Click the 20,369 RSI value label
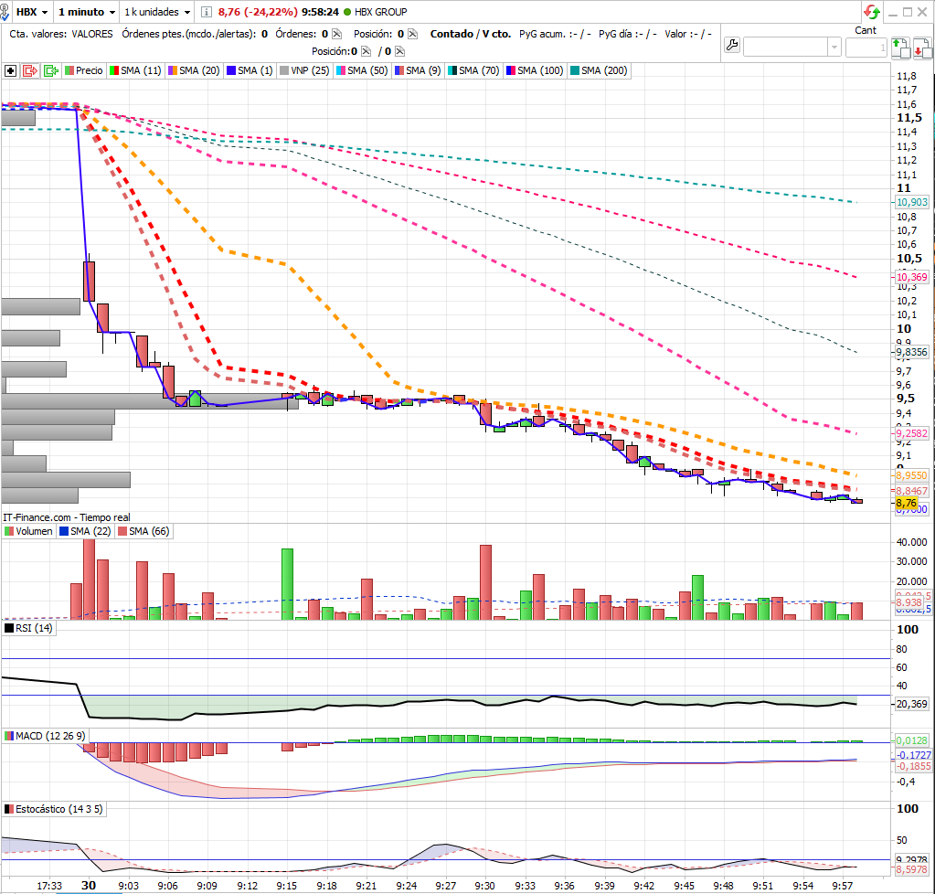Viewport: 935px width, 894px height. [912, 704]
